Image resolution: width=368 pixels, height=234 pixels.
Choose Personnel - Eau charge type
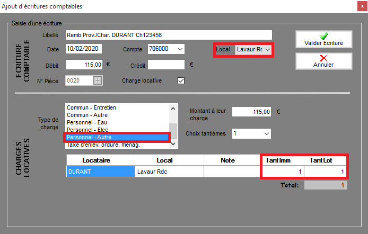pos(117,122)
